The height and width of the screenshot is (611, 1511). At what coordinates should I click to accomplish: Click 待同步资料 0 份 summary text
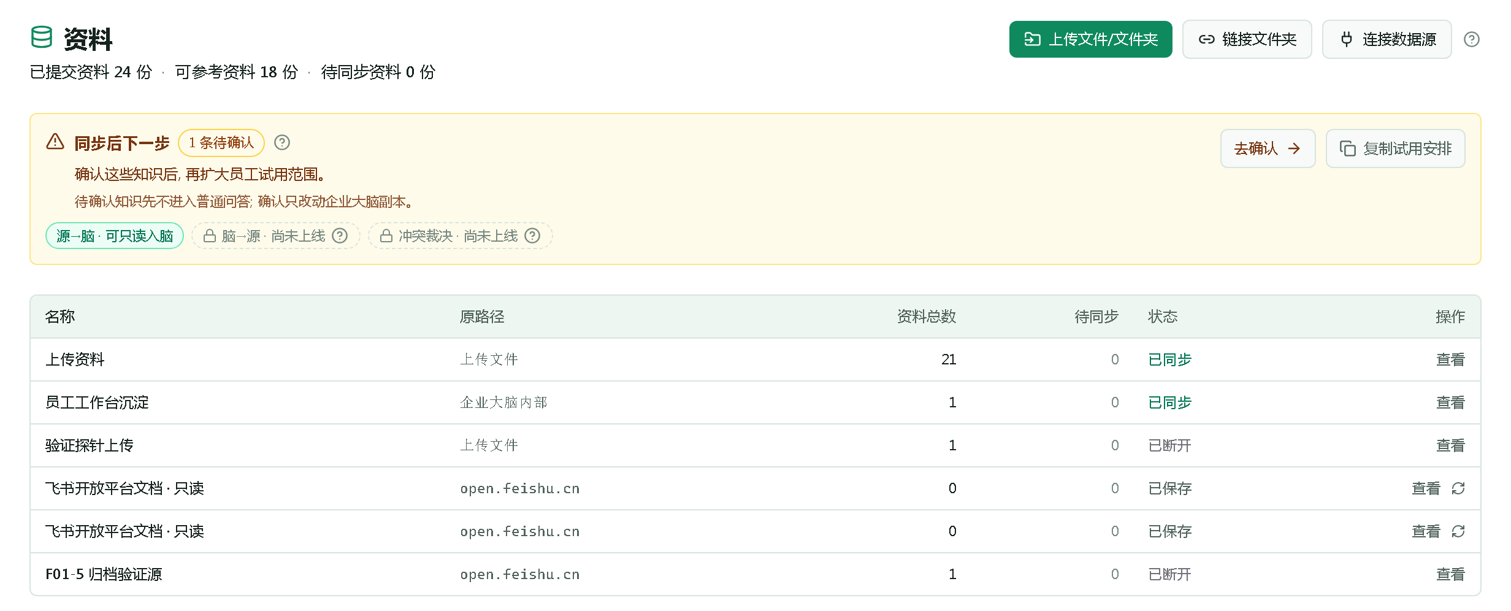point(378,72)
